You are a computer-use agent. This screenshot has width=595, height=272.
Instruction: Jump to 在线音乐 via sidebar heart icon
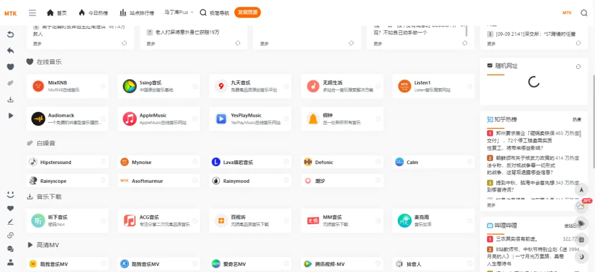10,67
